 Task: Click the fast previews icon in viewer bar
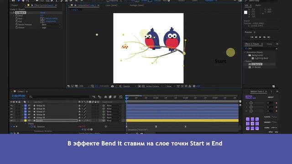pyautogui.click(x=182, y=86)
